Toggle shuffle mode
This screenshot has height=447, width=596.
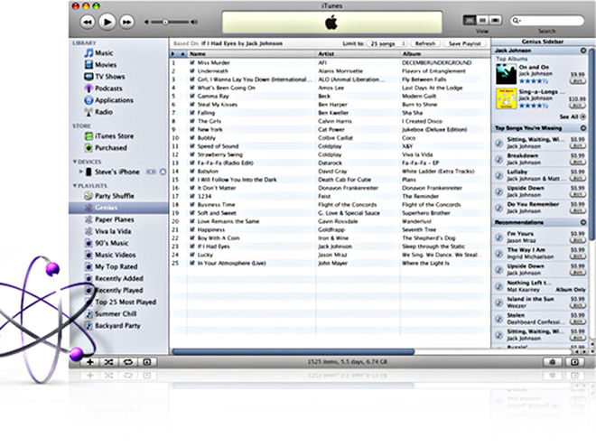(108, 362)
